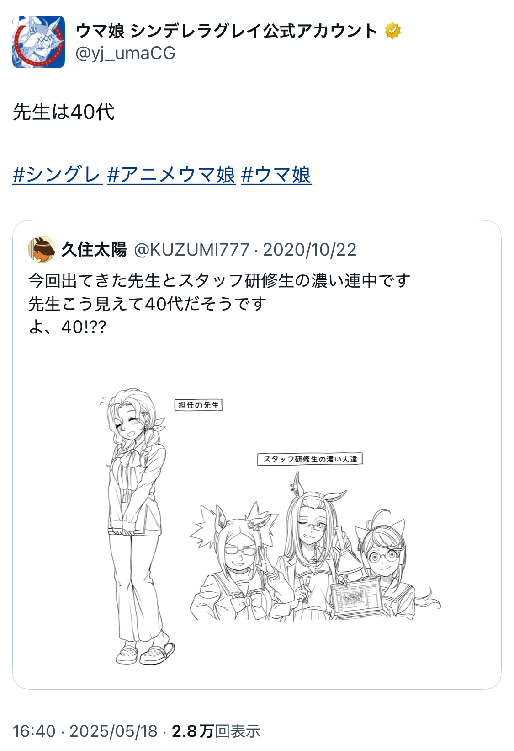This screenshot has height=751, width=514.
Task: Open the quoted tweet text about 先生とスタッフ研修生
Action: tap(219, 303)
